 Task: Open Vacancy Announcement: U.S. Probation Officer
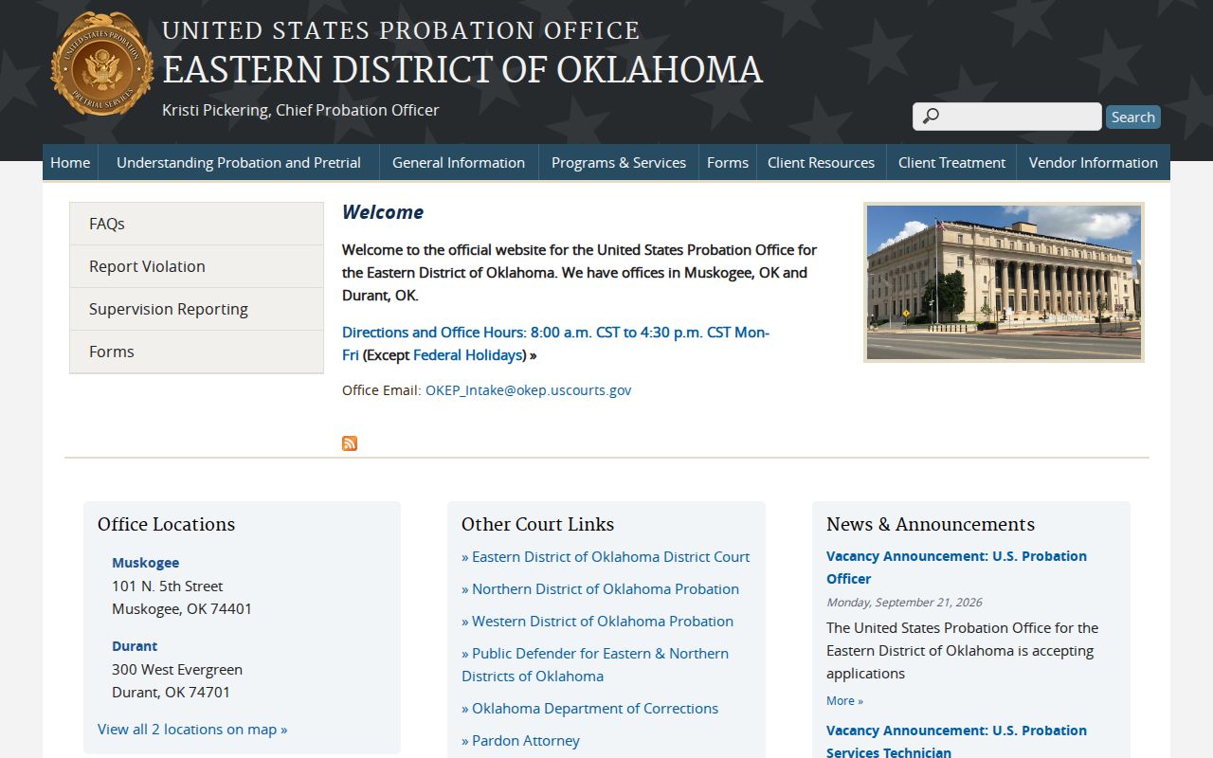coord(956,568)
